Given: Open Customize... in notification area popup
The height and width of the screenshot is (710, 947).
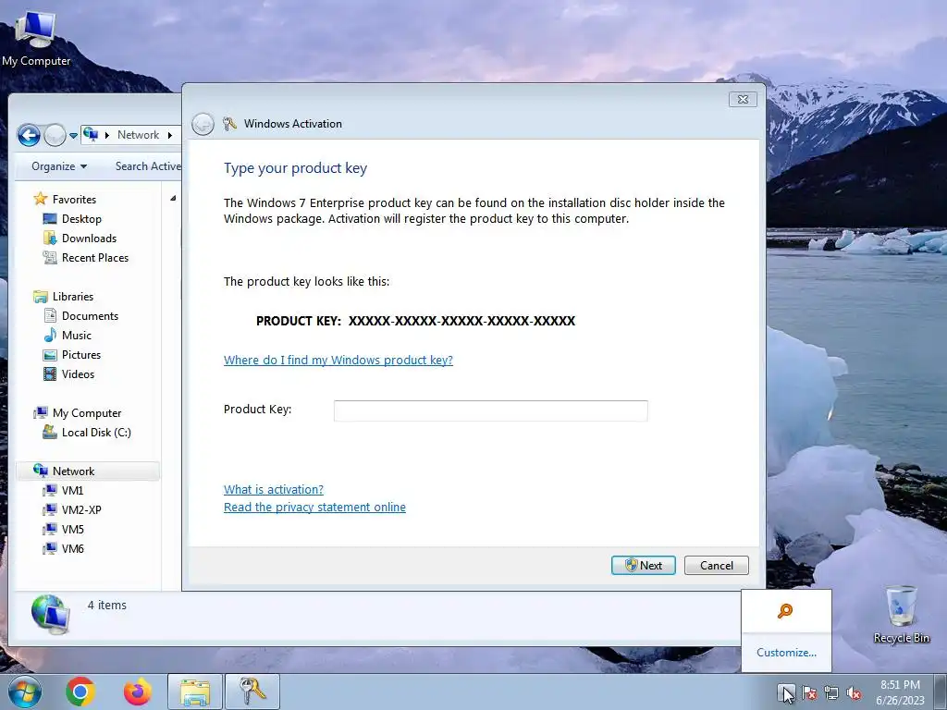Looking at the screenshot, I should (786, 653).
